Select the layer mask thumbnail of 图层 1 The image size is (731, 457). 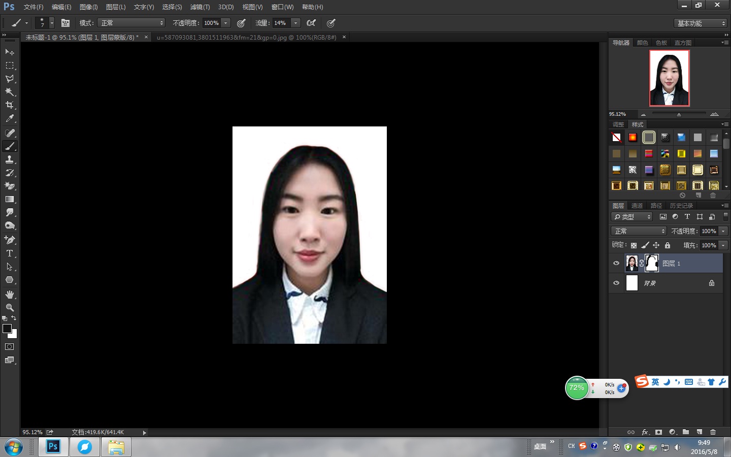[652, 263]
